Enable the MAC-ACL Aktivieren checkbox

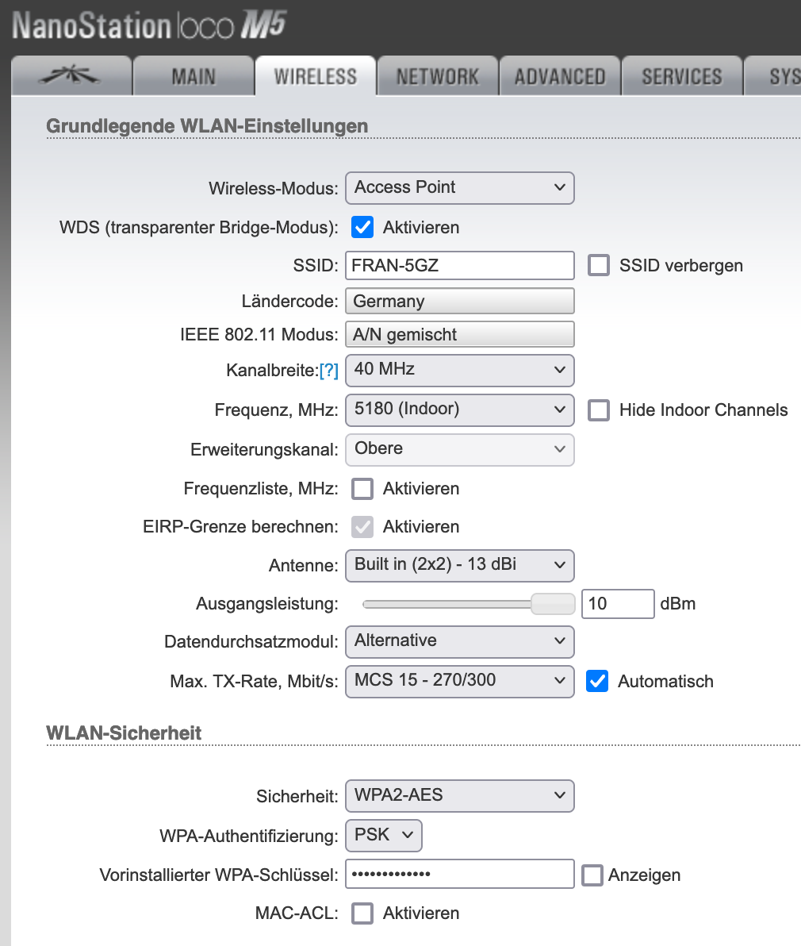363,913
